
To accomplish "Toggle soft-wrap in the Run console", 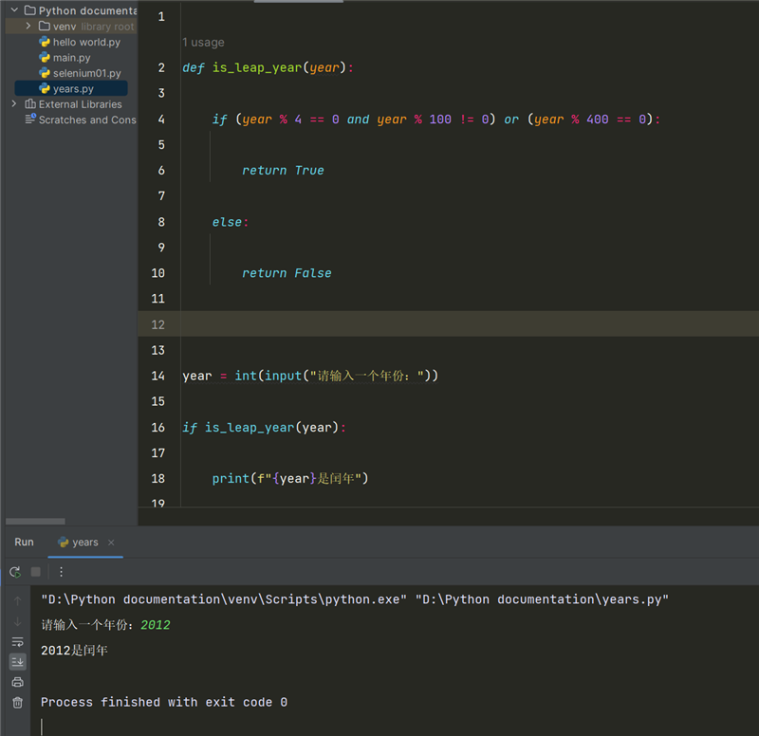I will (x=17, y=642).
